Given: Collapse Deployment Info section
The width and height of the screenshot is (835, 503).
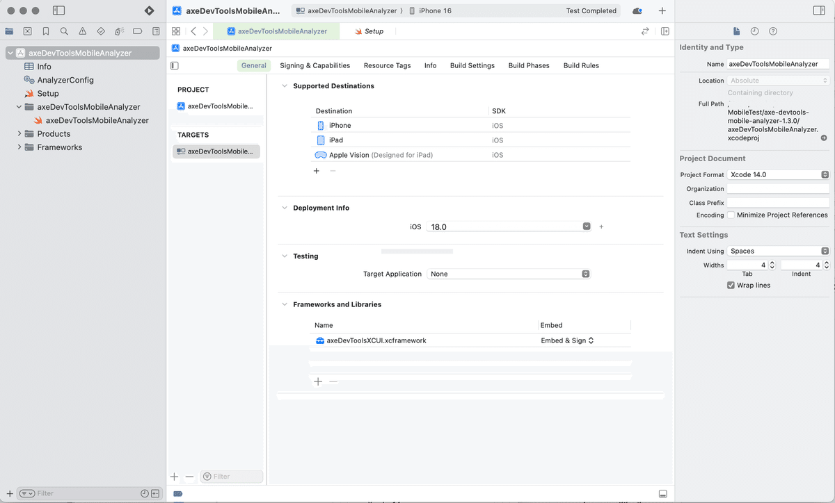Looking at the screenshot, I should pyautogui.click(x=284, y=208).
